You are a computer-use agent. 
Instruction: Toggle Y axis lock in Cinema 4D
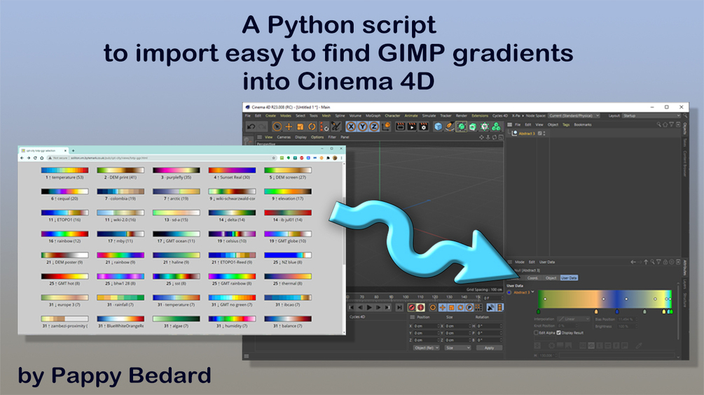point(363,127)
